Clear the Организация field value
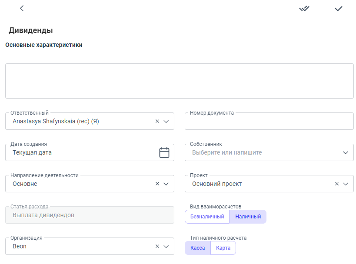 pyautogui.click(x=157, y=246)
